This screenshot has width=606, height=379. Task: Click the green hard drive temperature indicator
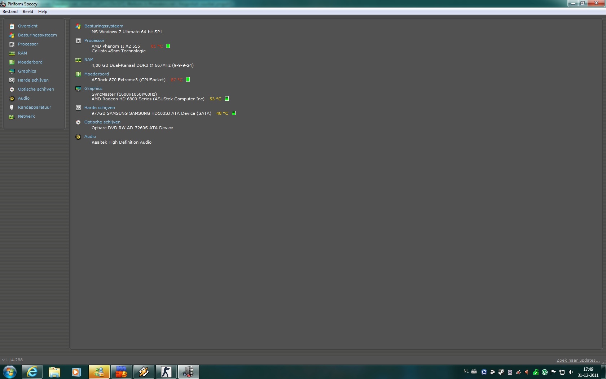point(234,113)
